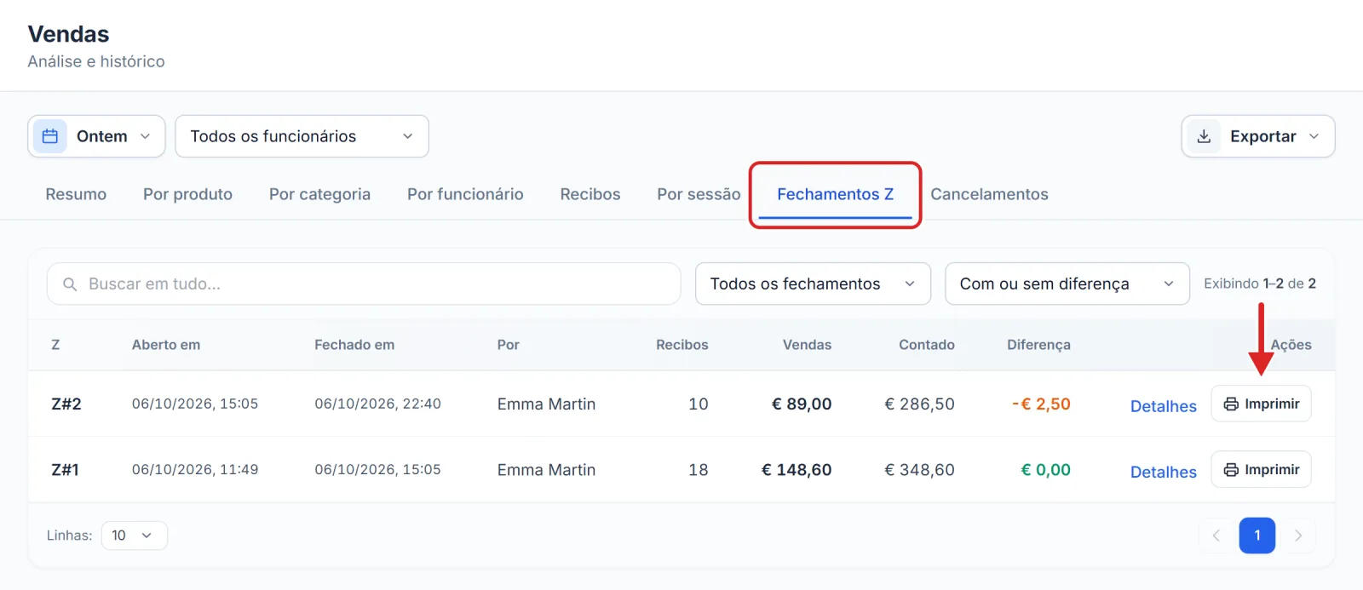
Task: Open Detalhes for closing Z#2
Action: [1163, 406]
